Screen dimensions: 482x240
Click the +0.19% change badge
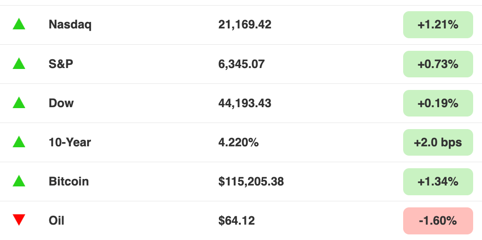[438, 103]
